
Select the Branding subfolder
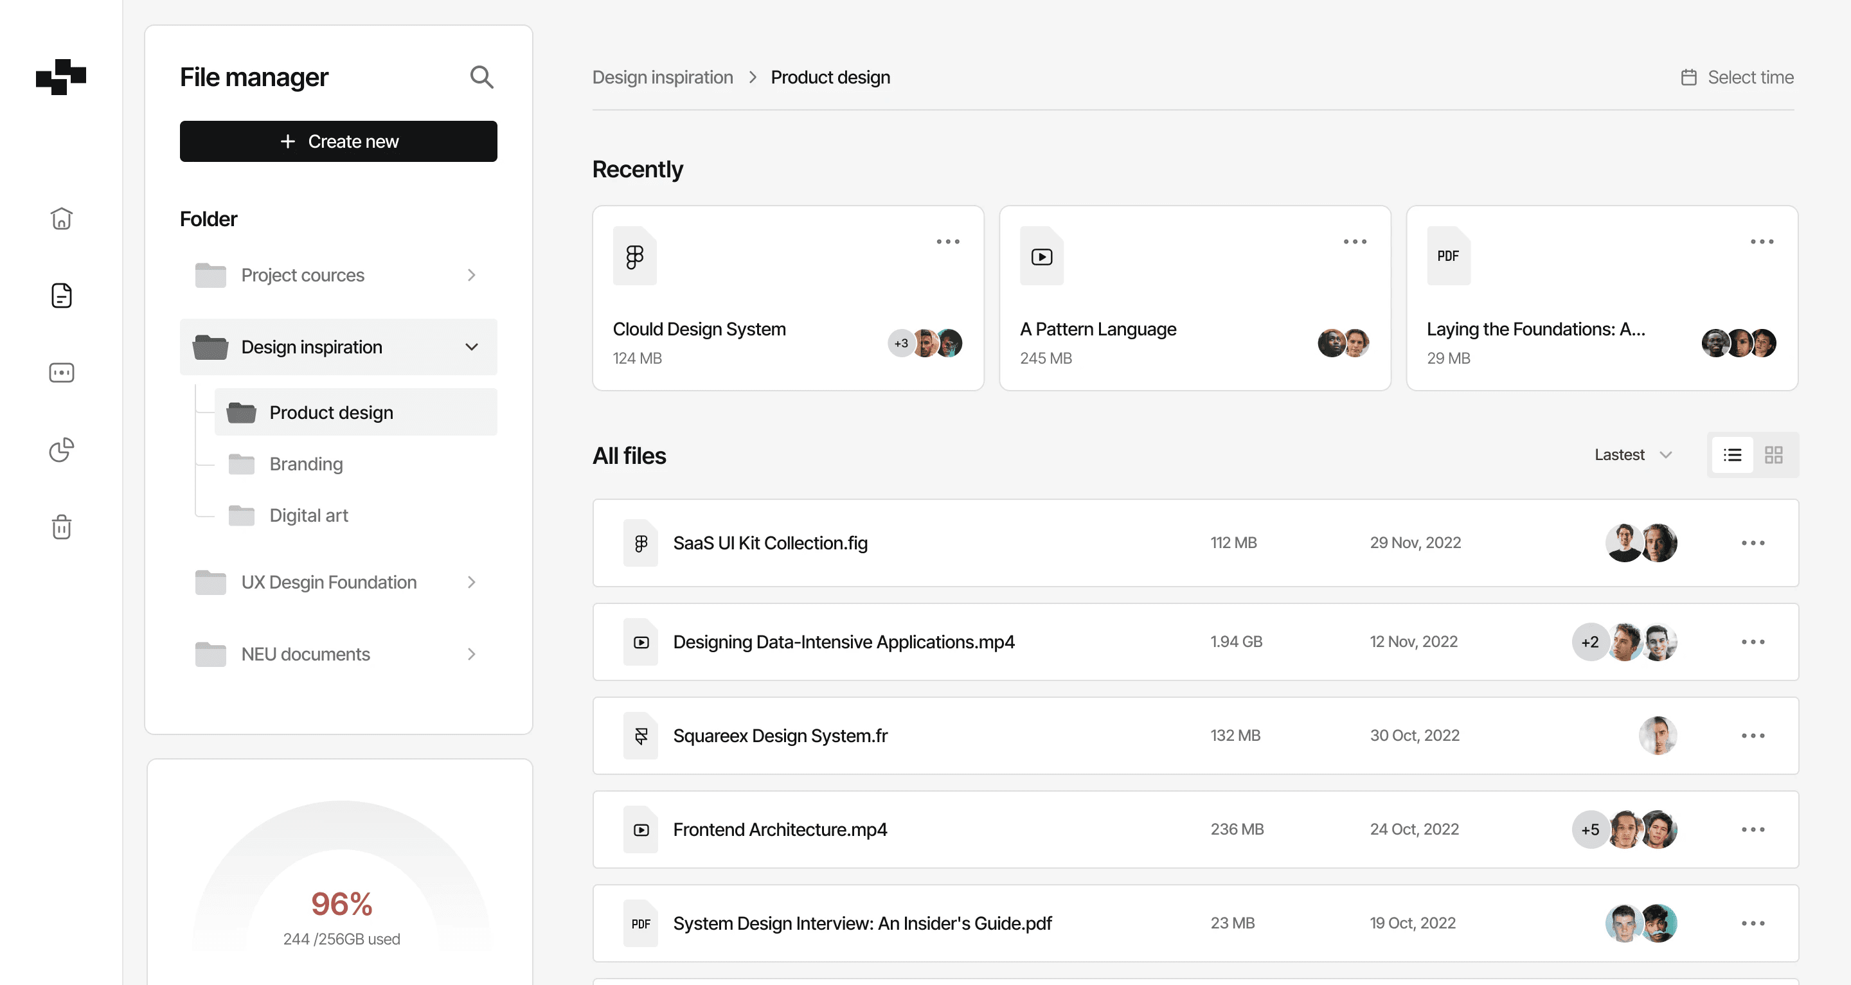pyautogui.click(x=306, y=464)
